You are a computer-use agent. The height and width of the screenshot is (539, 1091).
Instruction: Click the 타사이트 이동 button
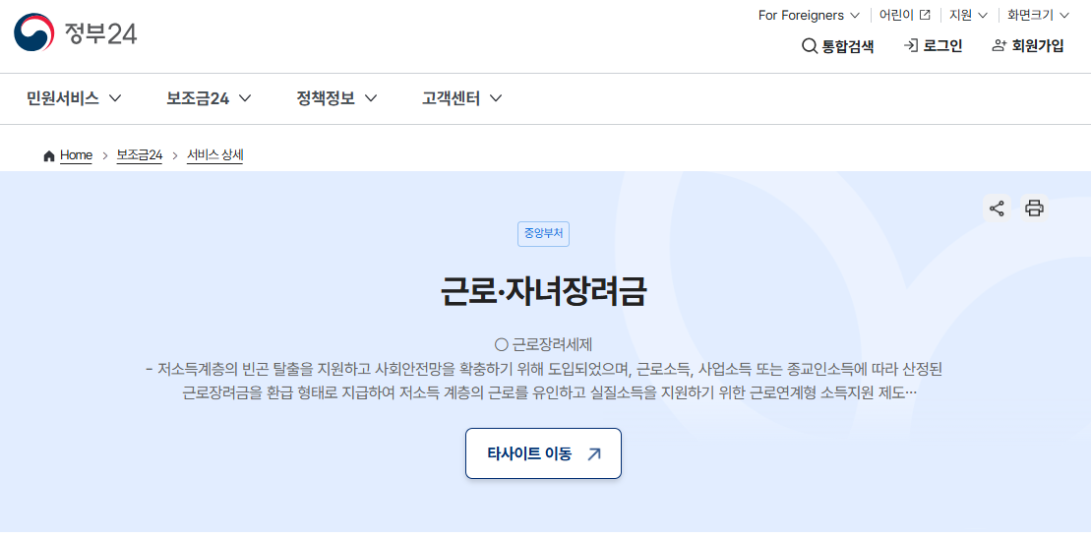[x=543, y=453]
